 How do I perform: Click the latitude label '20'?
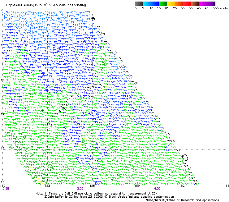(x=2, y=10)
